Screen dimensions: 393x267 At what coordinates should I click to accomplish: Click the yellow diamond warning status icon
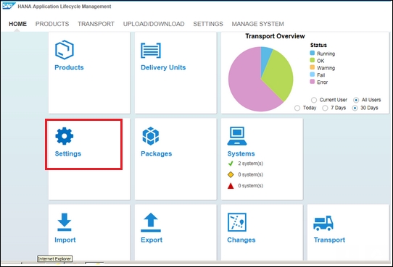click(231, 174)
